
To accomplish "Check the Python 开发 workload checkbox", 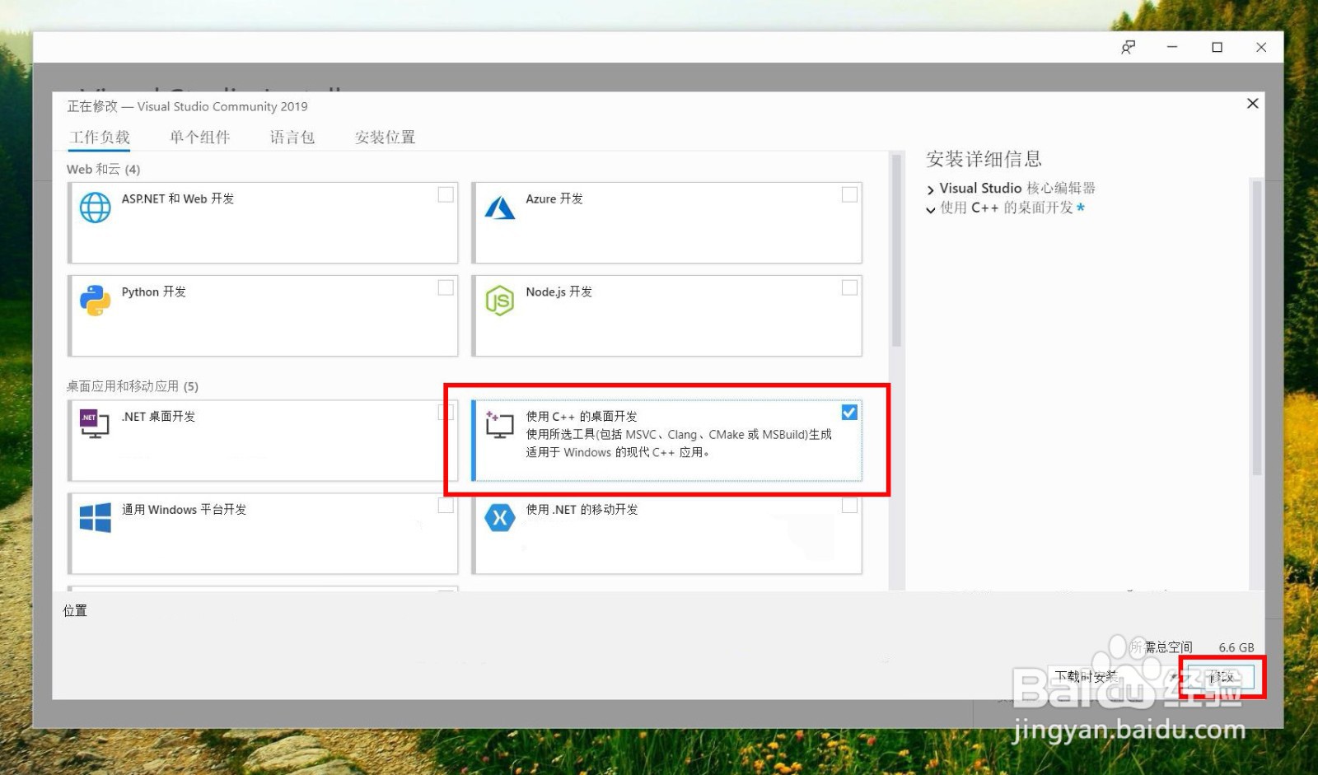I will coord(446,287).
